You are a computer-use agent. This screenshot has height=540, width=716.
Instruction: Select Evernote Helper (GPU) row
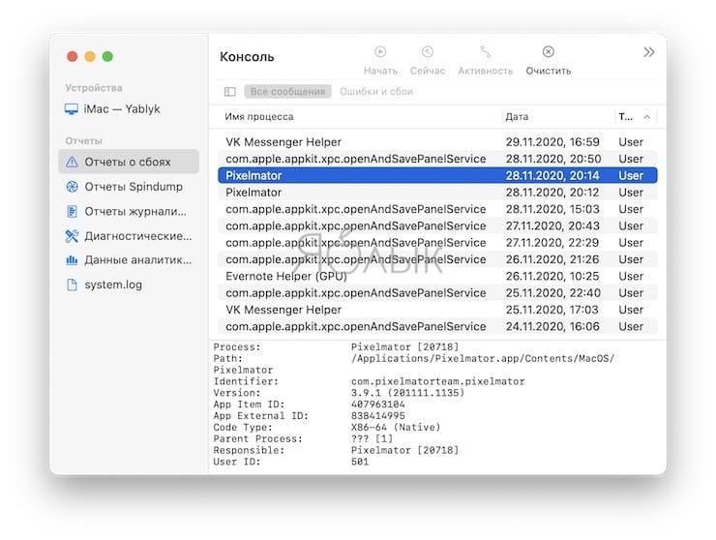pyautogui.click(x=437, y=277)
